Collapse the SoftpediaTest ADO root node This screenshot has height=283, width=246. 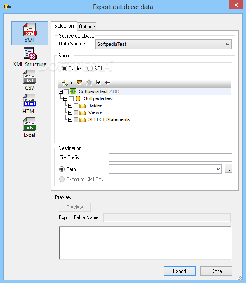point(61,92)
